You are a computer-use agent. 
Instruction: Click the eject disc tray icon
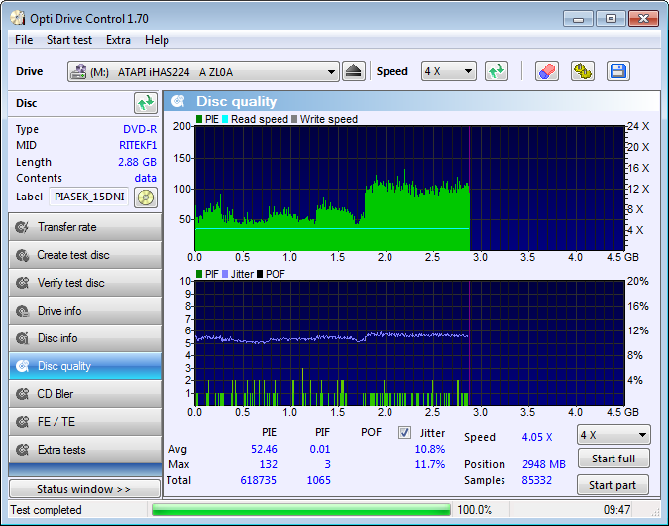354,71
